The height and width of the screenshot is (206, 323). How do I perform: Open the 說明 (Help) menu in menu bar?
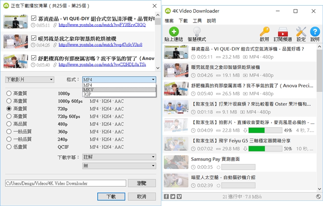[x=211, y=21]
